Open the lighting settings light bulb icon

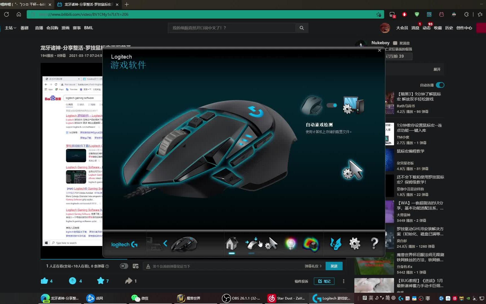291,243
